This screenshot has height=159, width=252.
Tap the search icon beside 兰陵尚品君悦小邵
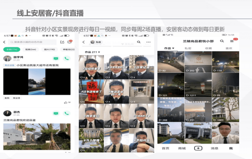(222, 41)
